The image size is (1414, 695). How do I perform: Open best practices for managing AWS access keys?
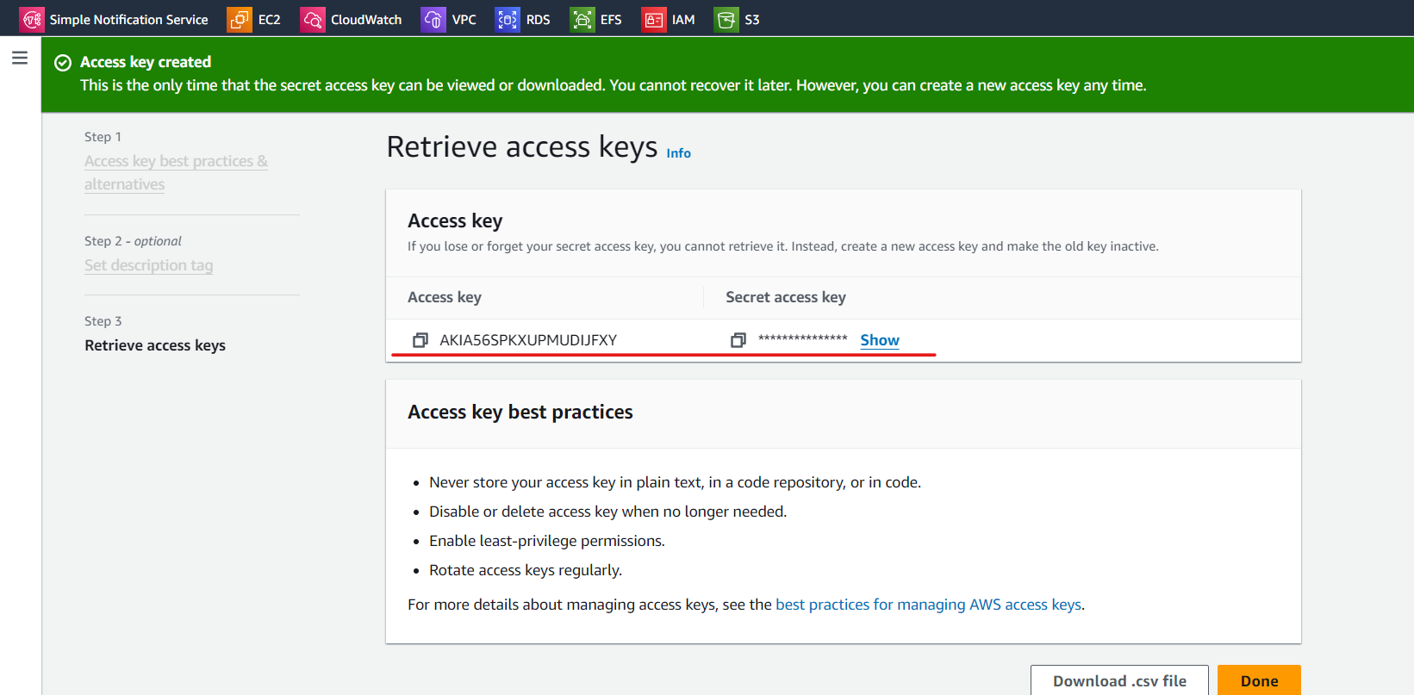pyautogui.click(x=928, y=605)
